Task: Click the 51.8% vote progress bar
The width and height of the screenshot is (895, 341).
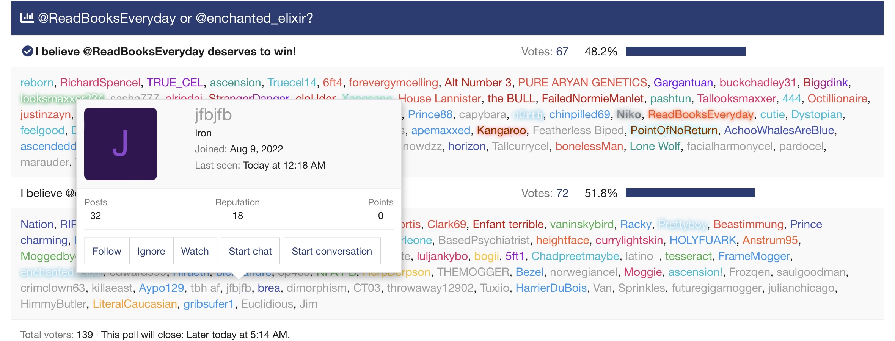Action: coord(690,193)
